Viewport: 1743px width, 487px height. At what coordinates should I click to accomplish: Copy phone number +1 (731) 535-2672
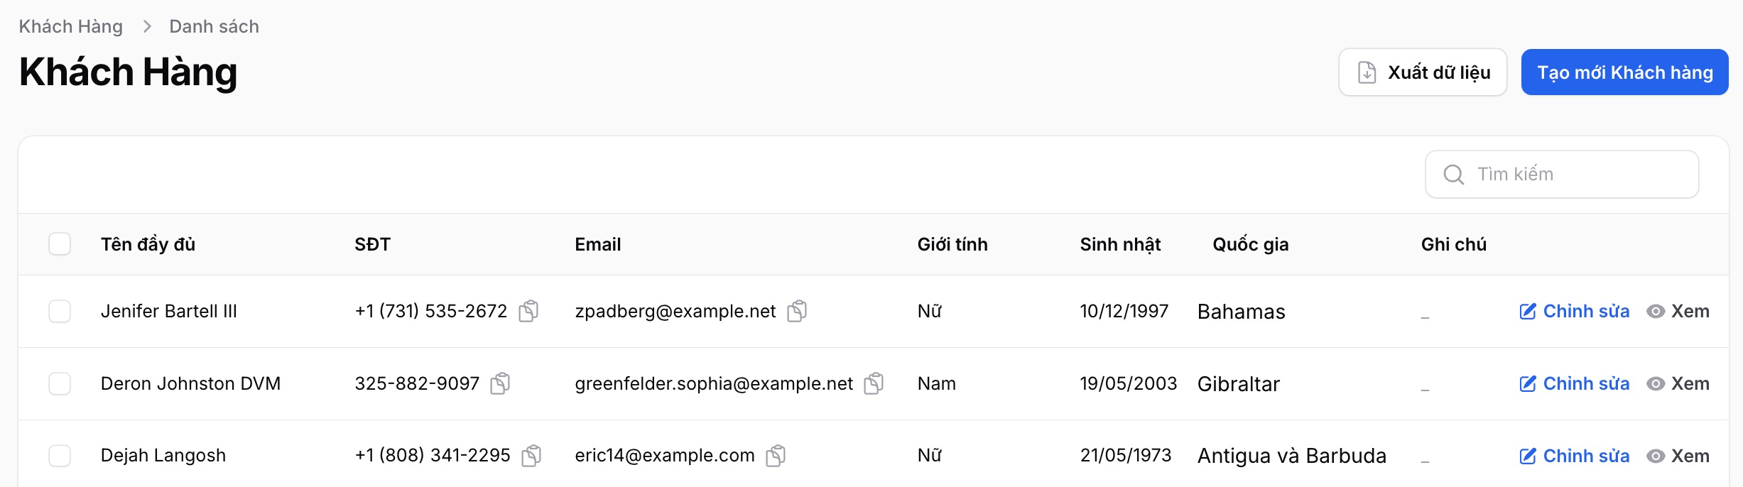pyautogui.click(x=528, y=311)
